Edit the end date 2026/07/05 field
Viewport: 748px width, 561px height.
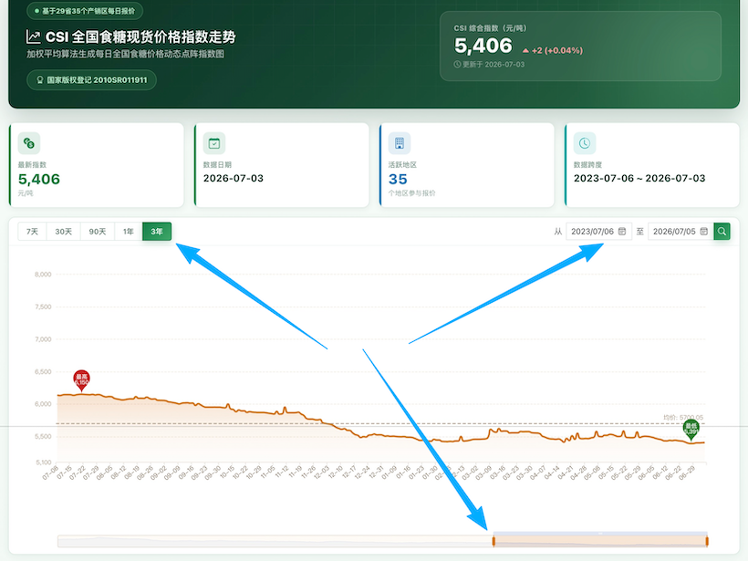click(x=680, y=232)
